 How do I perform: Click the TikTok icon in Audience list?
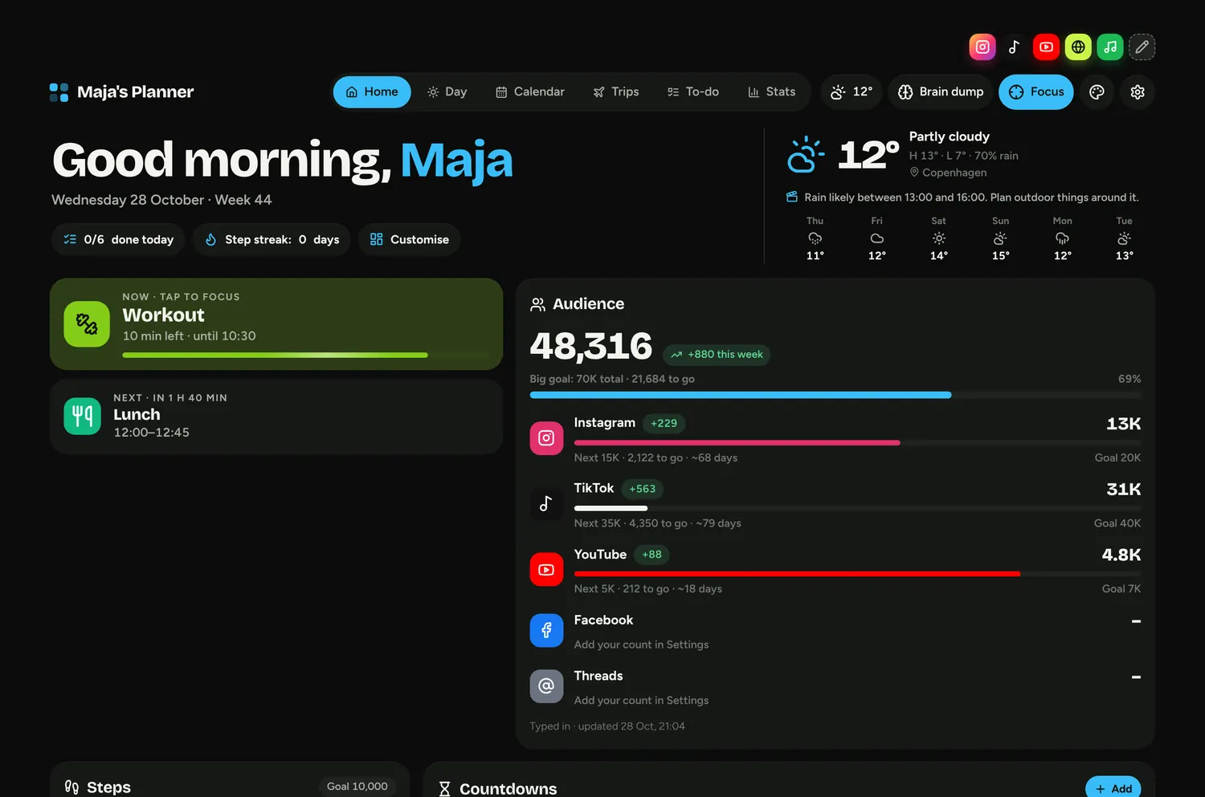coord(546,503)
